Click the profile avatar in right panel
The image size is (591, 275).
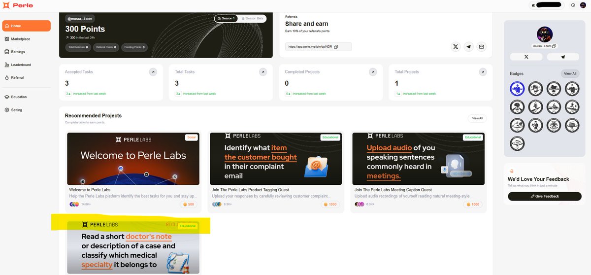pyautogui.click(x=545, y=34)
